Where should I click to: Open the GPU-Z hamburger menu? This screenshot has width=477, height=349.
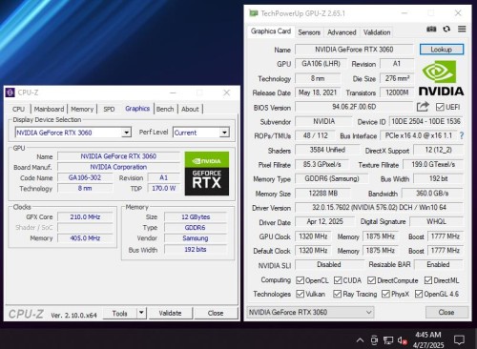tap(462, 29)
